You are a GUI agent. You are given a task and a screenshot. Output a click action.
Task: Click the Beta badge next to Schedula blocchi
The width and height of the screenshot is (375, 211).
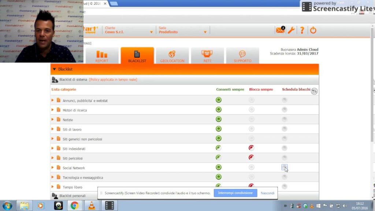point(314,91)
